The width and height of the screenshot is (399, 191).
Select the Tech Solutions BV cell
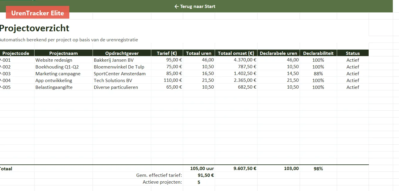click(x=122, y=80)
